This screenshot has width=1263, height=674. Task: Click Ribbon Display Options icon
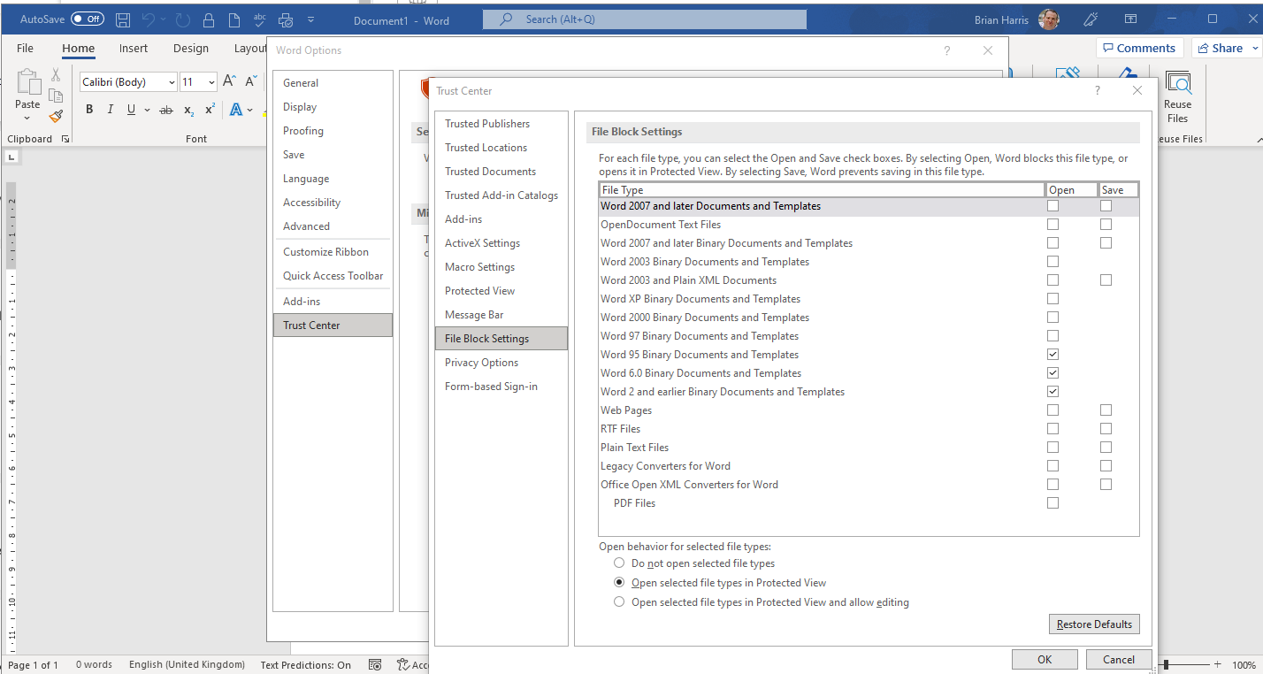[1130, 19]
